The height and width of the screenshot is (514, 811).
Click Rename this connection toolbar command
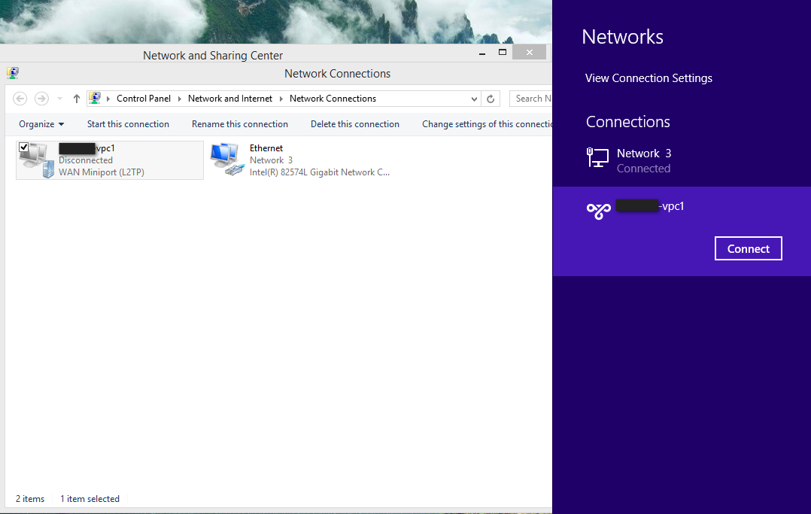[240, 123]
